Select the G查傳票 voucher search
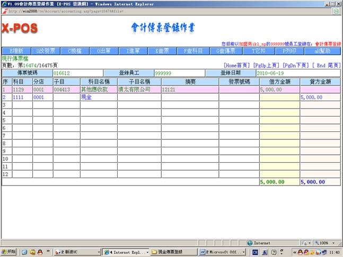343x257 pixels. click(226, 51)
